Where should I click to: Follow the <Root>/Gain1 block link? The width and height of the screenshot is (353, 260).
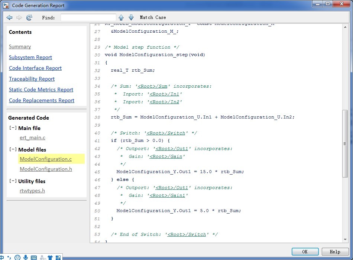pyautogui.click(x=167, y=195)
